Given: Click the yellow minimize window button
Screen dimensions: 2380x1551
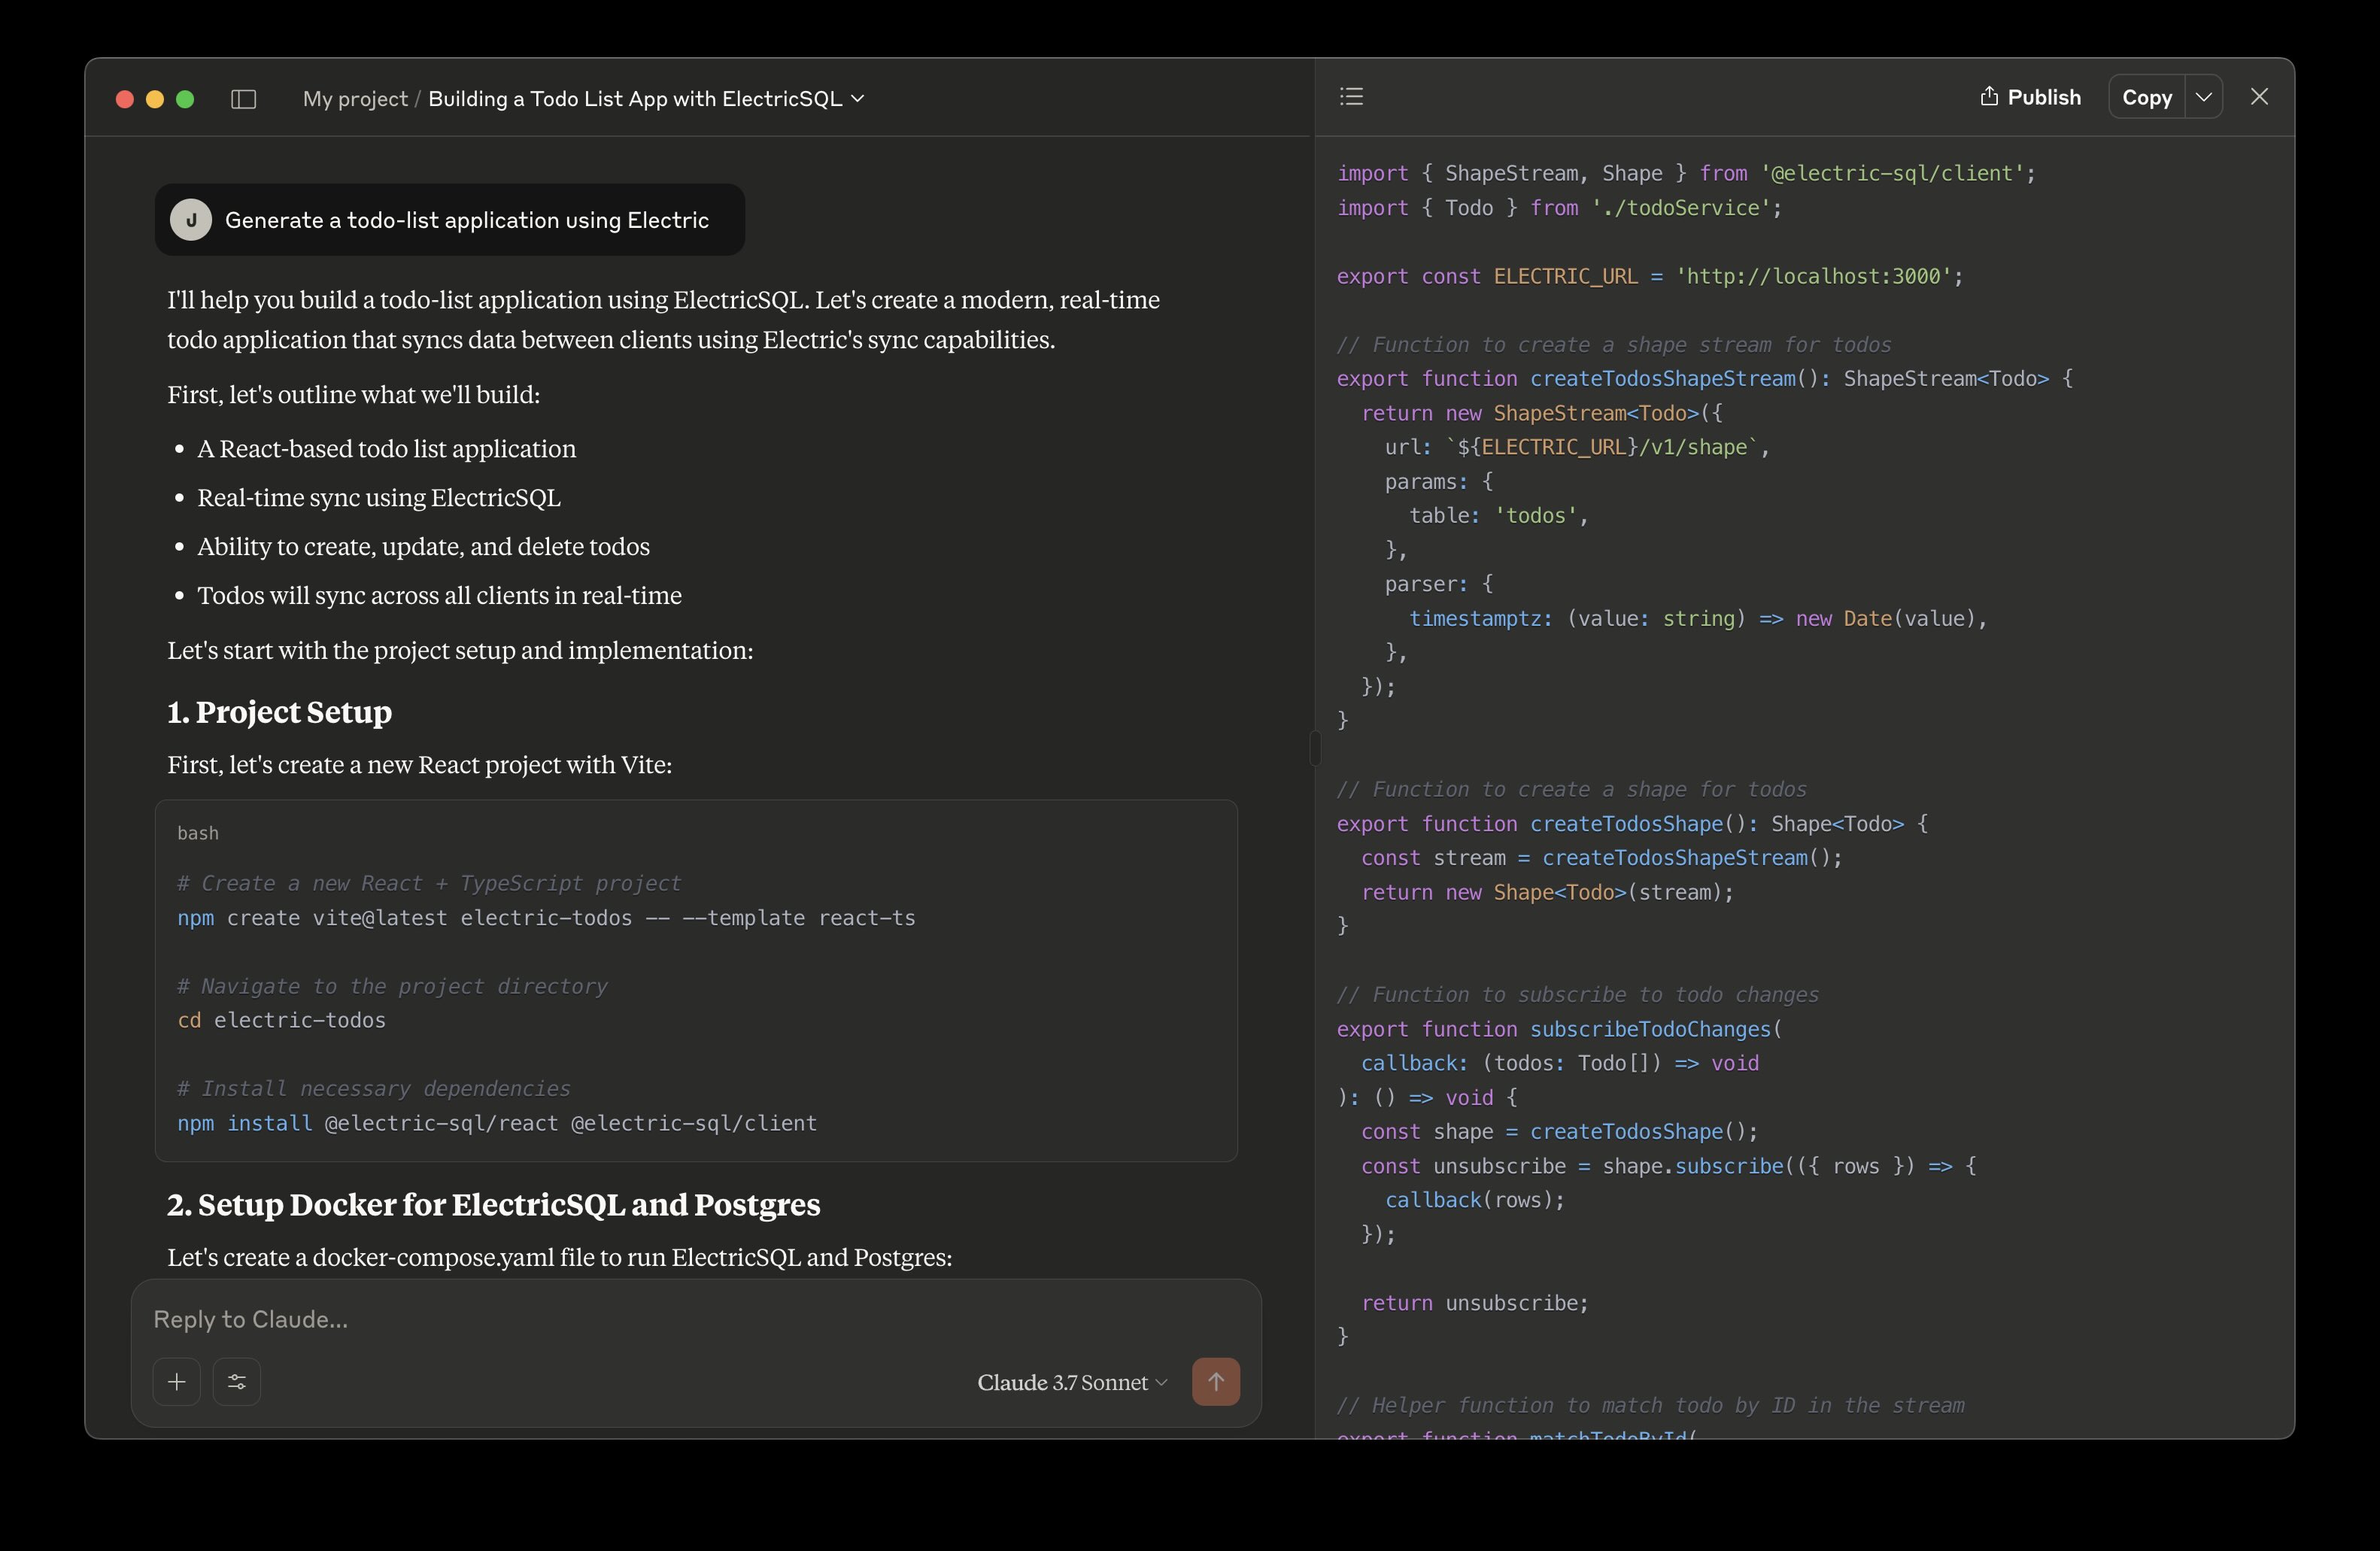Looking at the screenshot, I should 155,99.
